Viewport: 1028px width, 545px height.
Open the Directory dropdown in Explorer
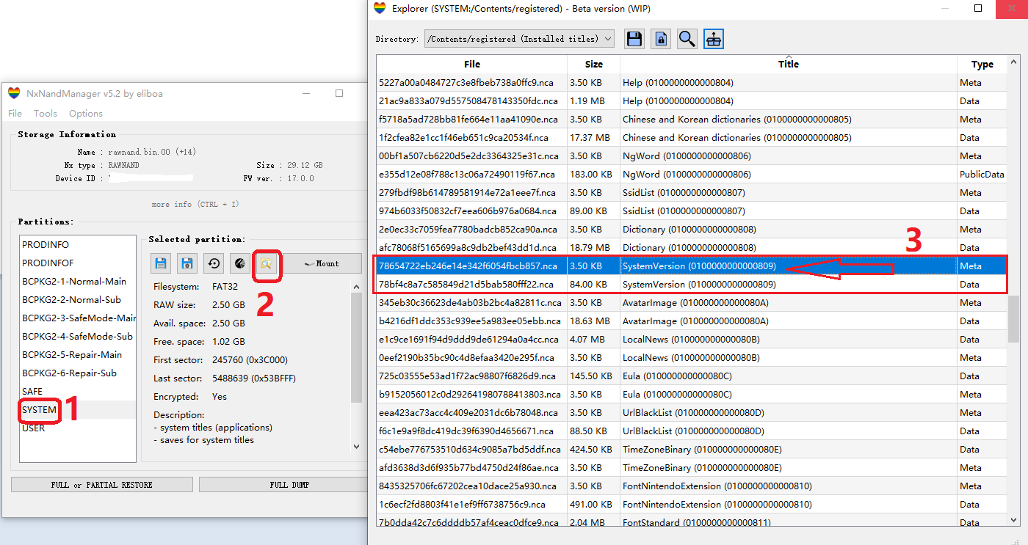(520, 39)
